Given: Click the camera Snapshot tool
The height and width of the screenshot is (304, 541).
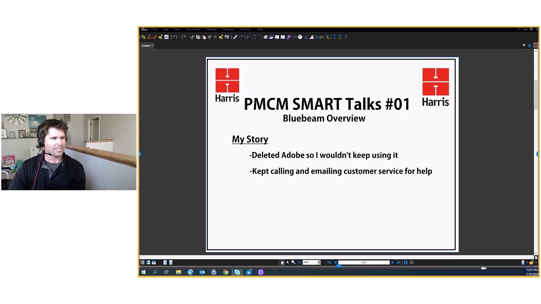Looking at the screenshot, I should 227,37.
